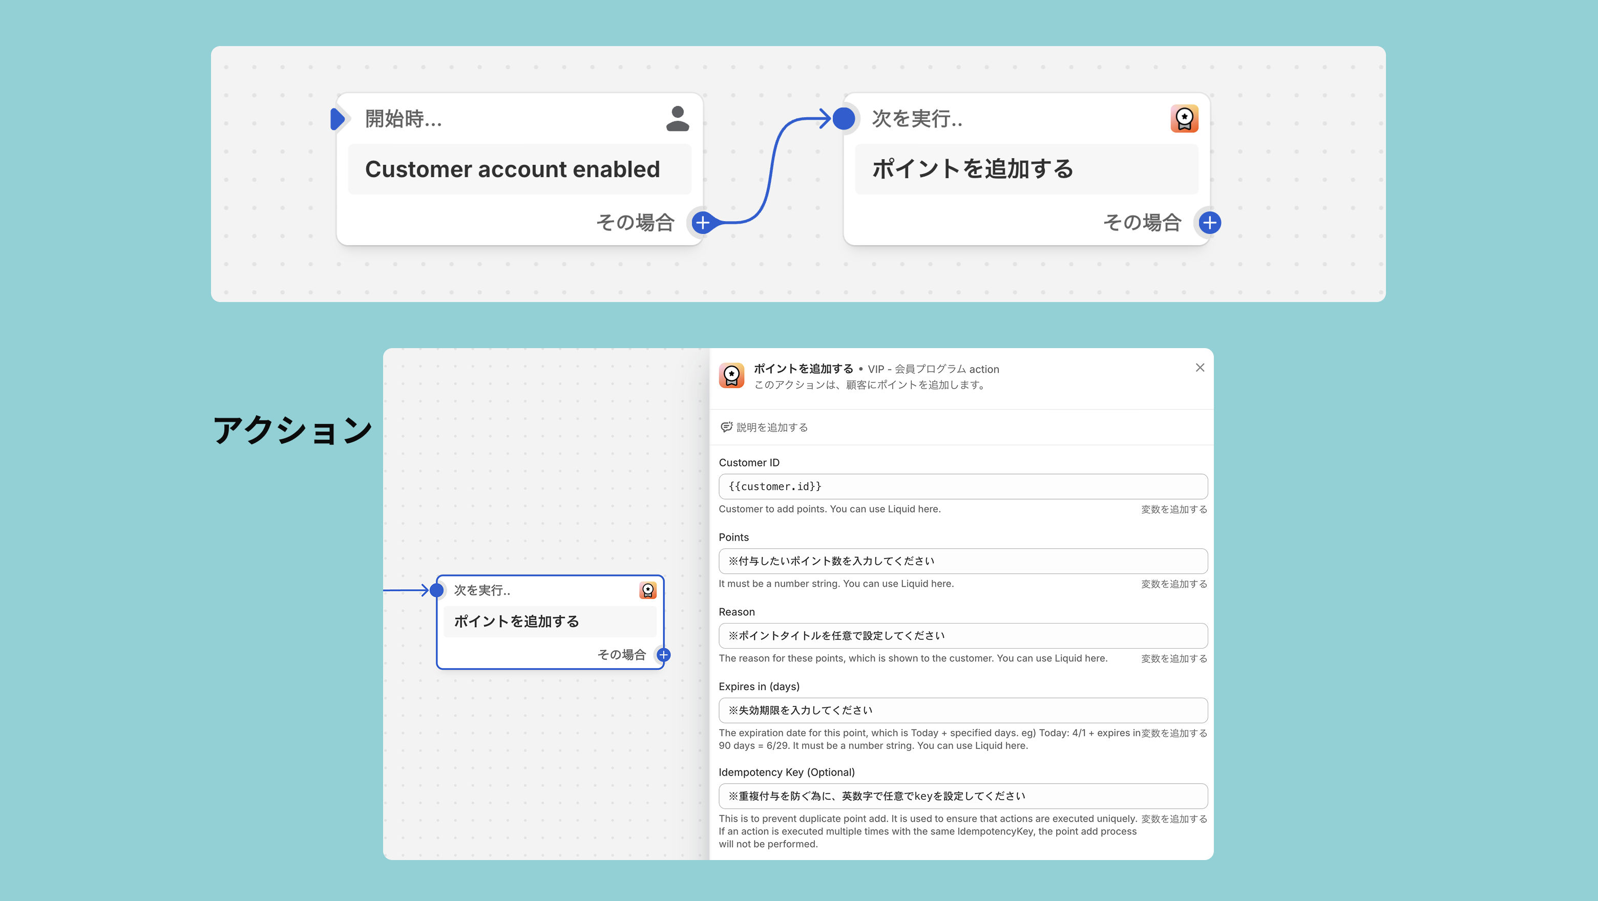Click the plus button on the small selected action card

663,655
